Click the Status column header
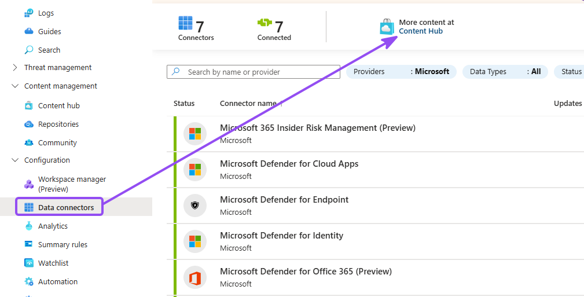 (x=184, y=103)
